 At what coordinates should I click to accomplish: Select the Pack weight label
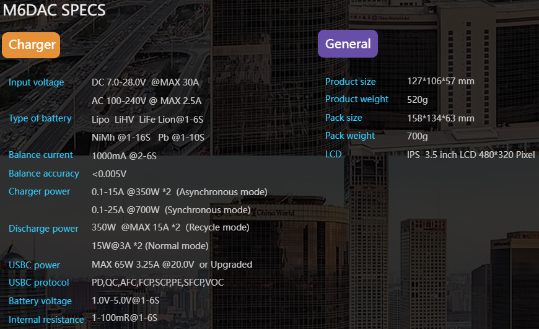click(x=349, y=136)
